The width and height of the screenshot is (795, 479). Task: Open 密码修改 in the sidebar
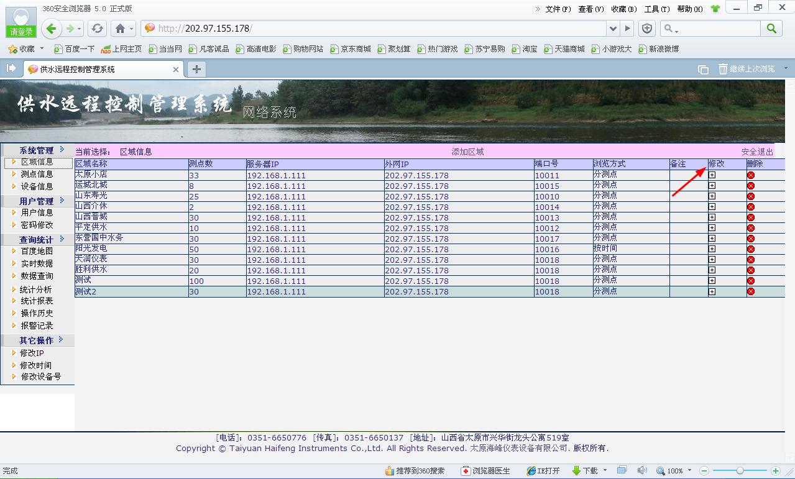[37, 225]
